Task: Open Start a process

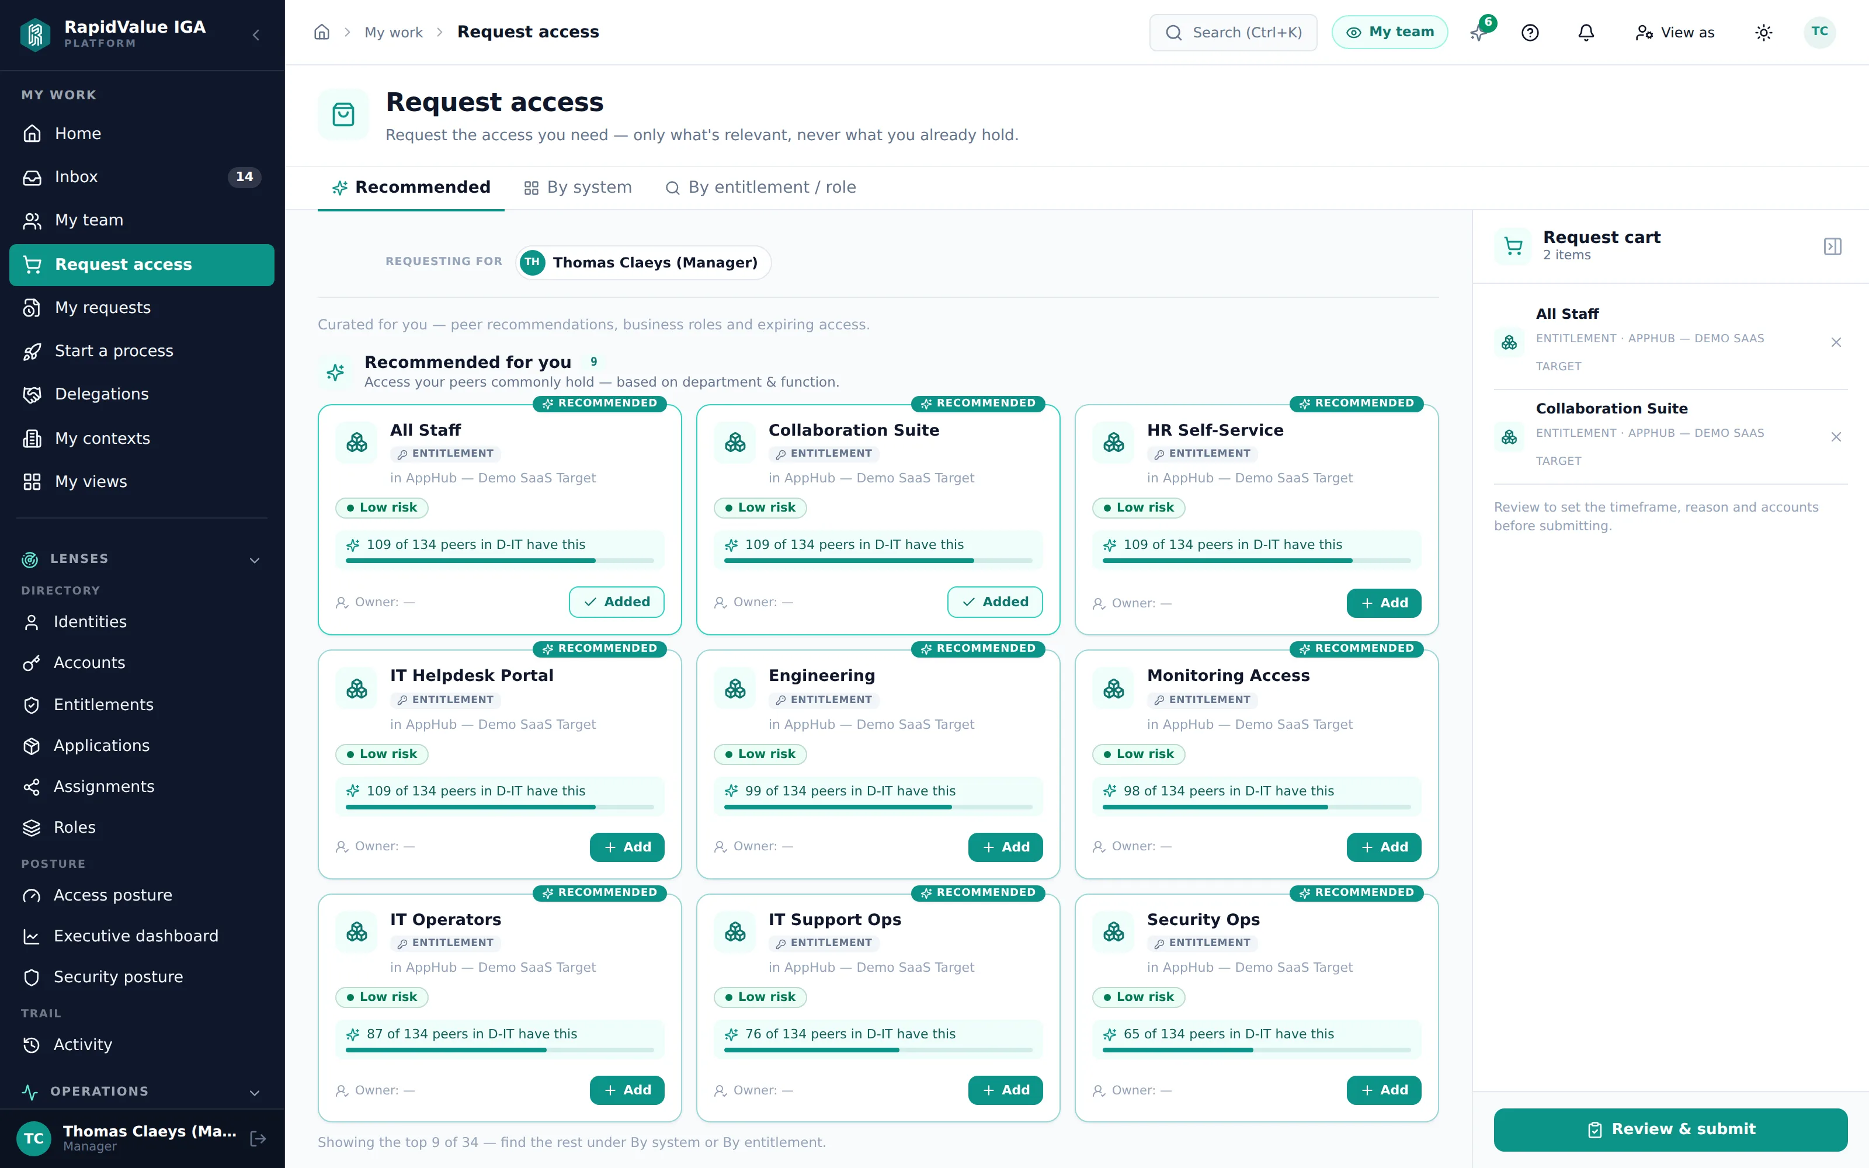Action: (x=141, y=351)
